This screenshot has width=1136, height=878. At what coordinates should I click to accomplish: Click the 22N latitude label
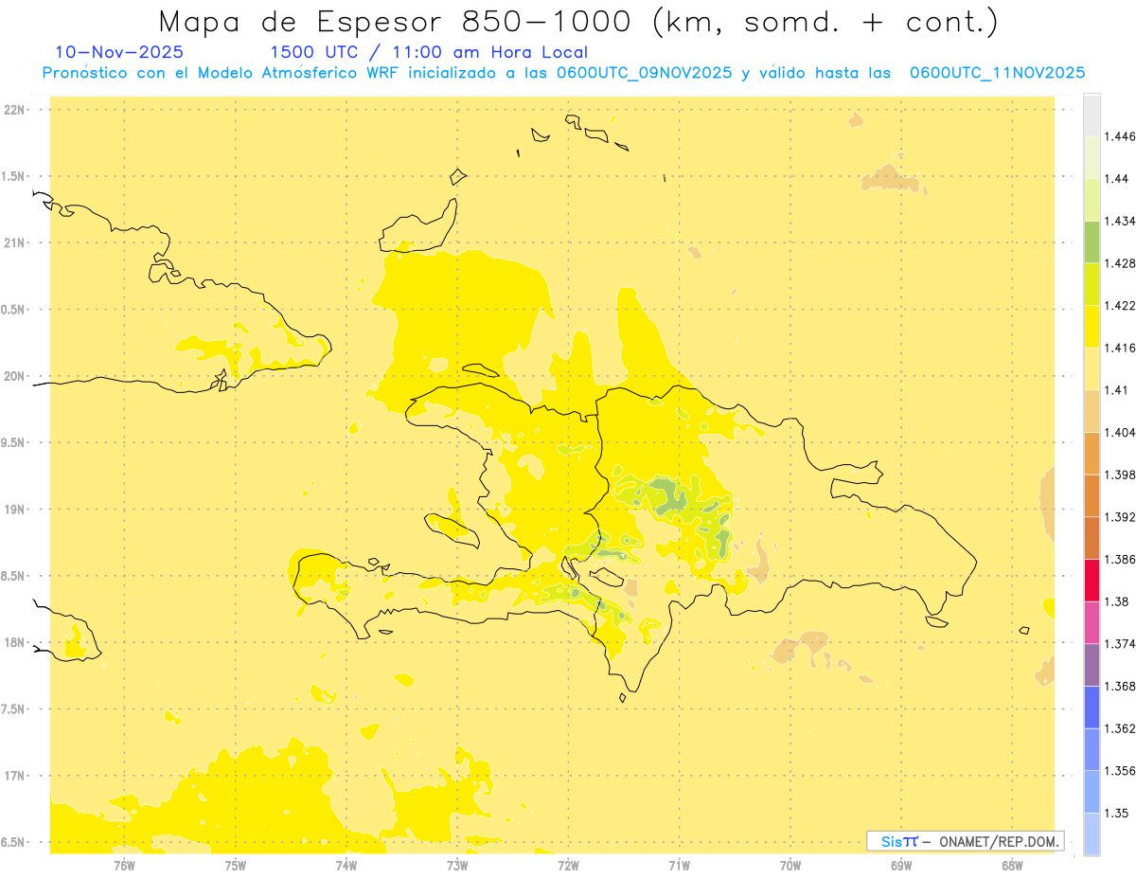pyautogui.click(x=16, y=110)
